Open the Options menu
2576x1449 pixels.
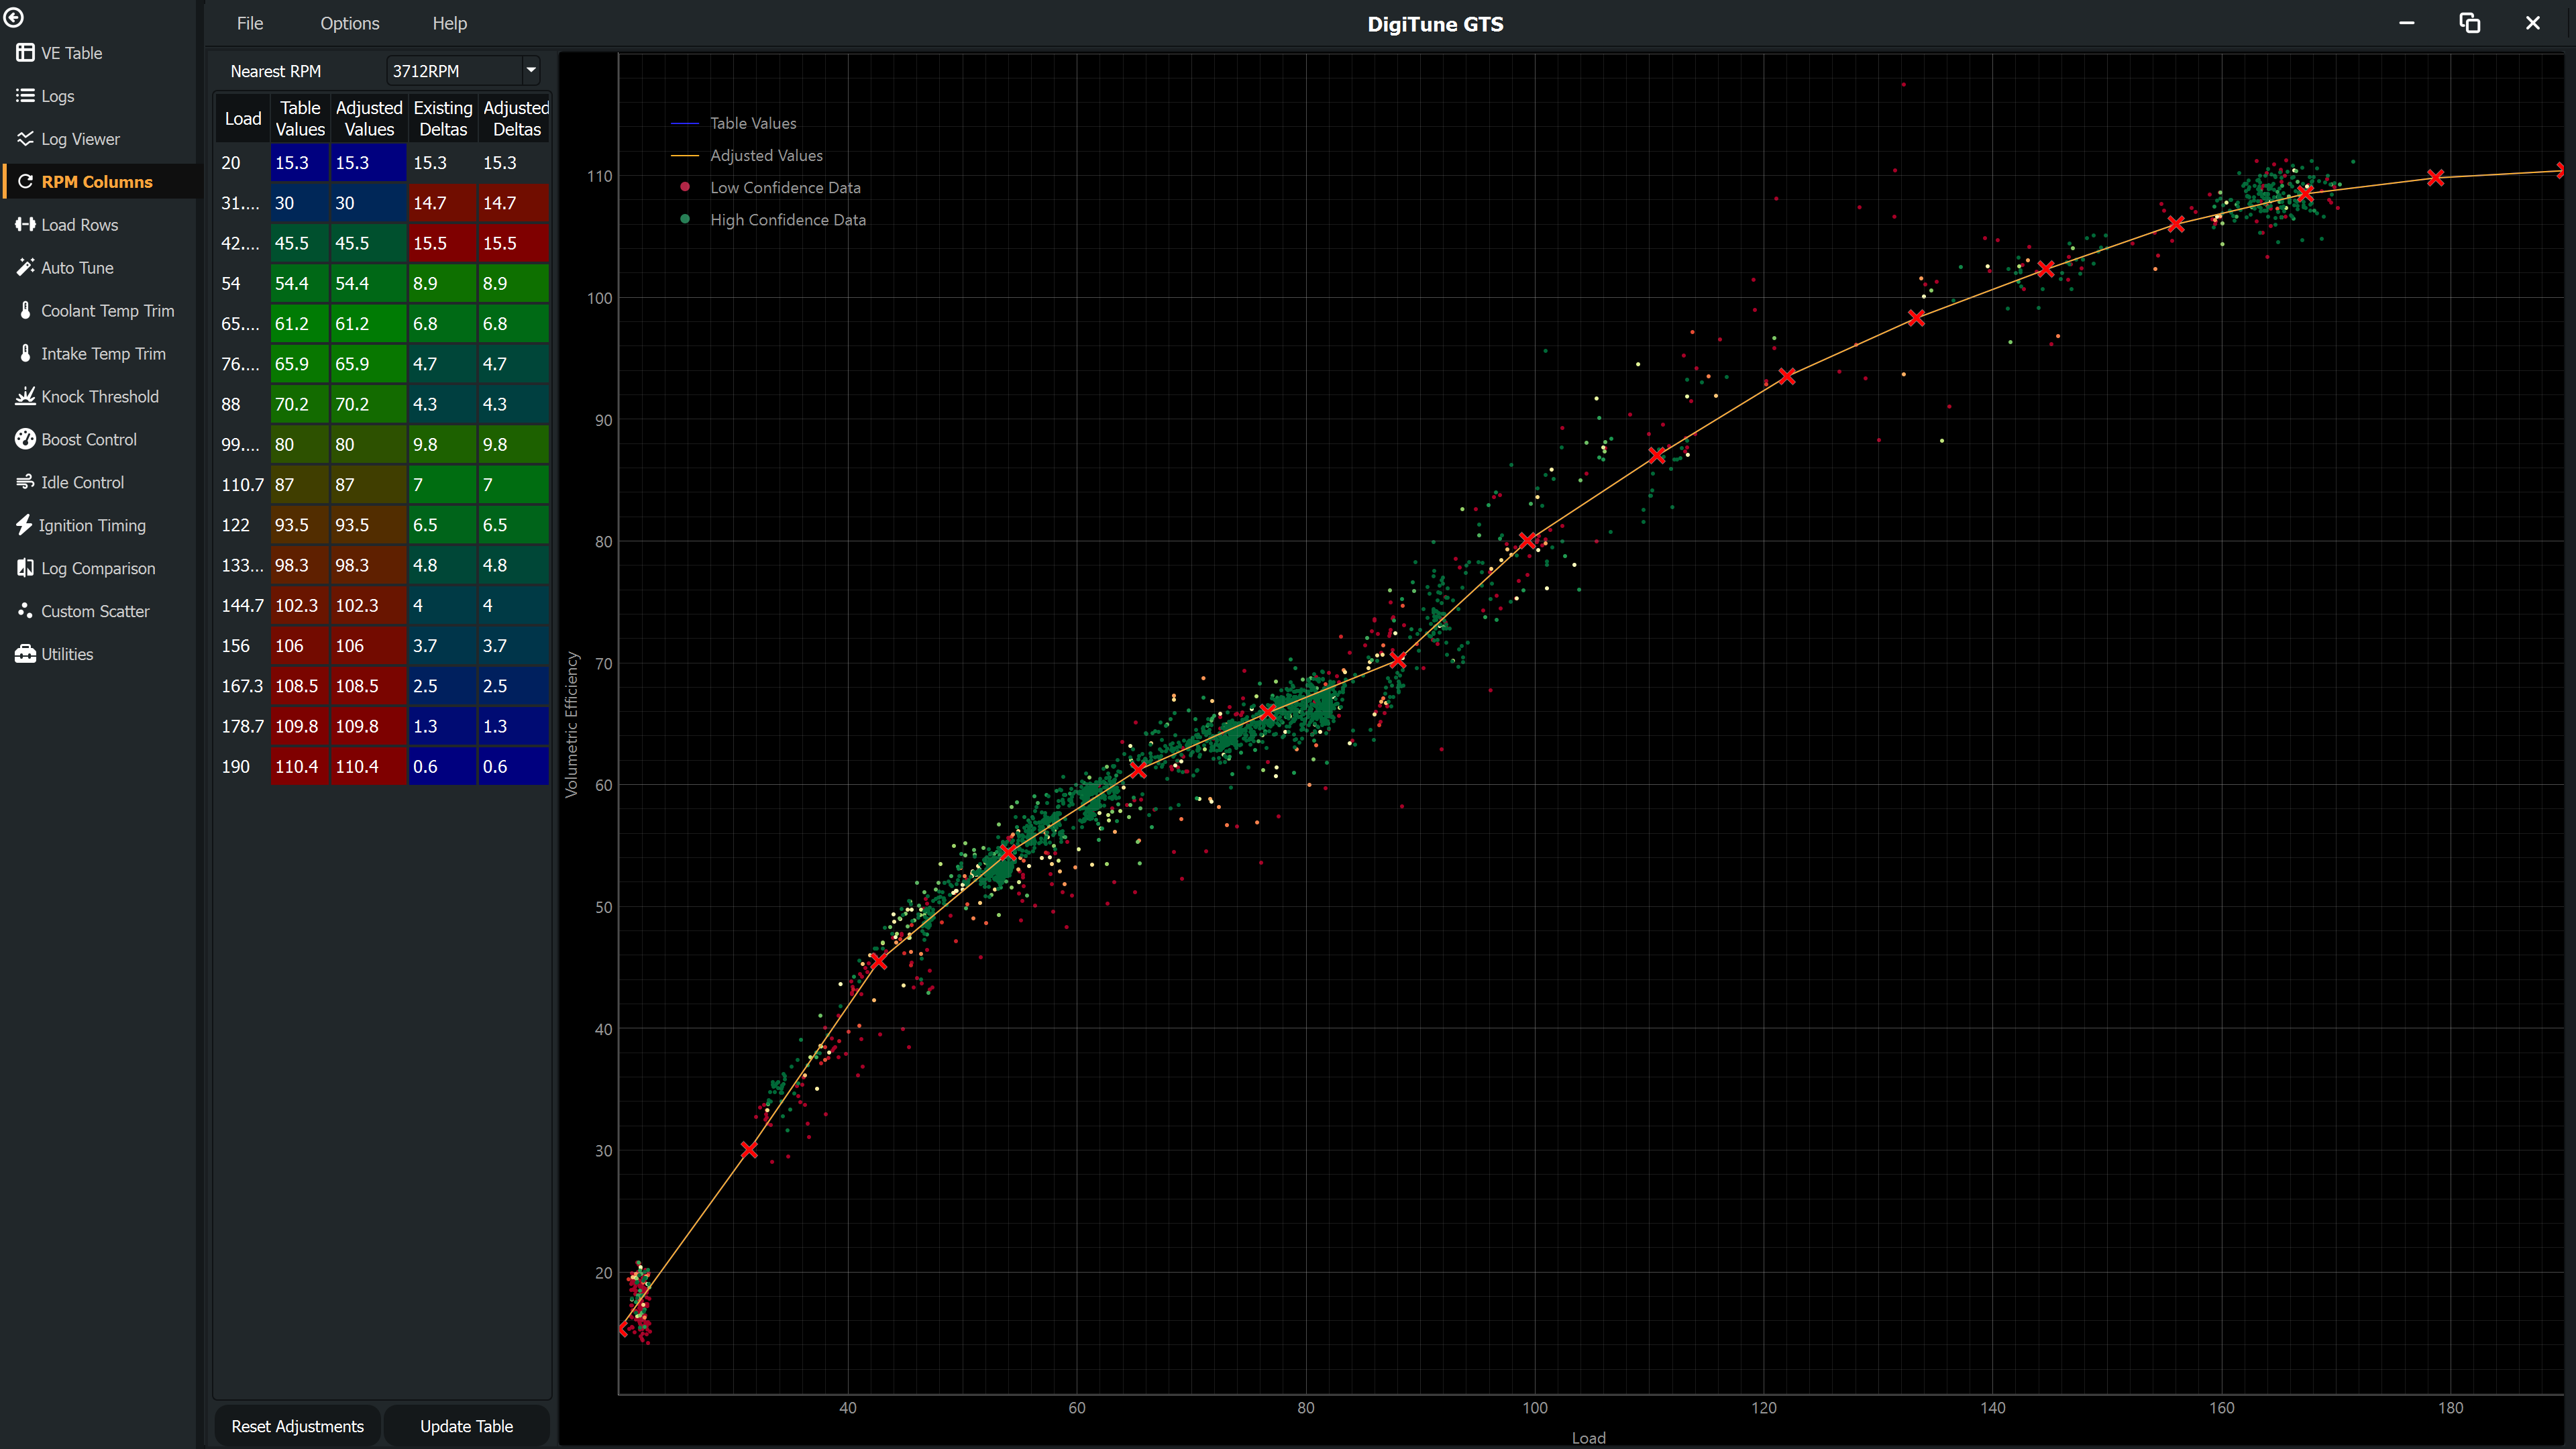point(350,23)
